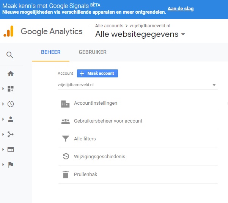Switch to the GEBRUIKER tab
Screen dimensions: 228x203
(93, 52)
